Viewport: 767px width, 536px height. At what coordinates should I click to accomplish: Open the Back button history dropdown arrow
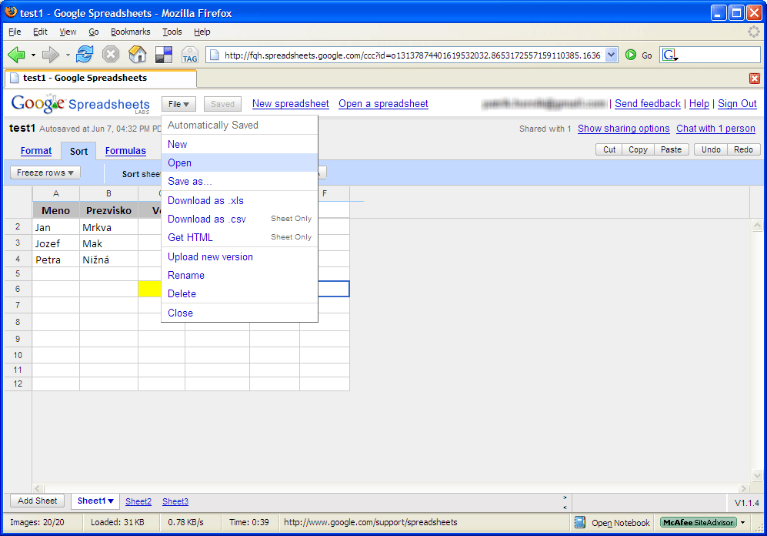coord(33,55)
